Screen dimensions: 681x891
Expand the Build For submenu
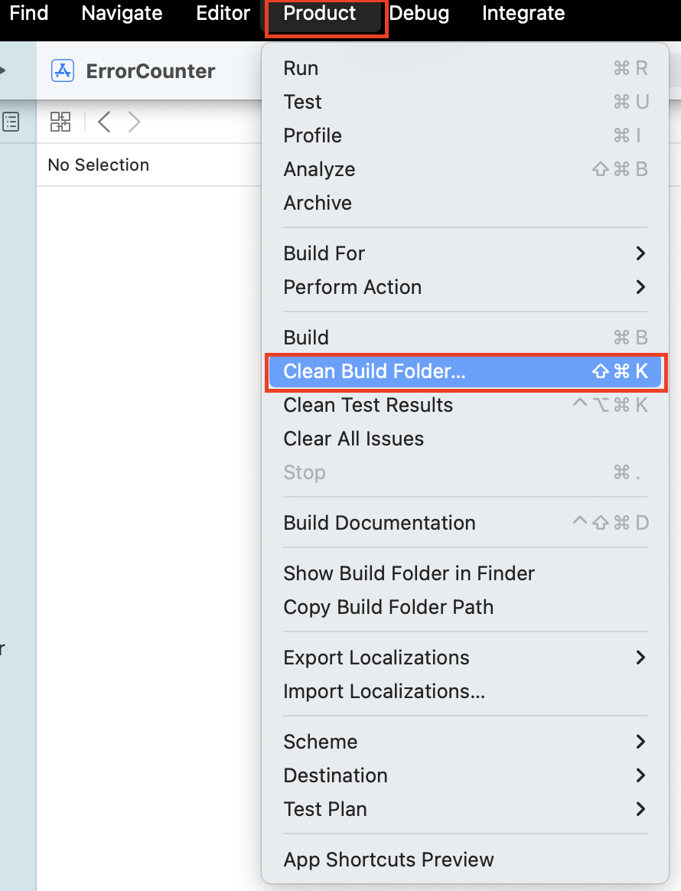click(324, 253)
